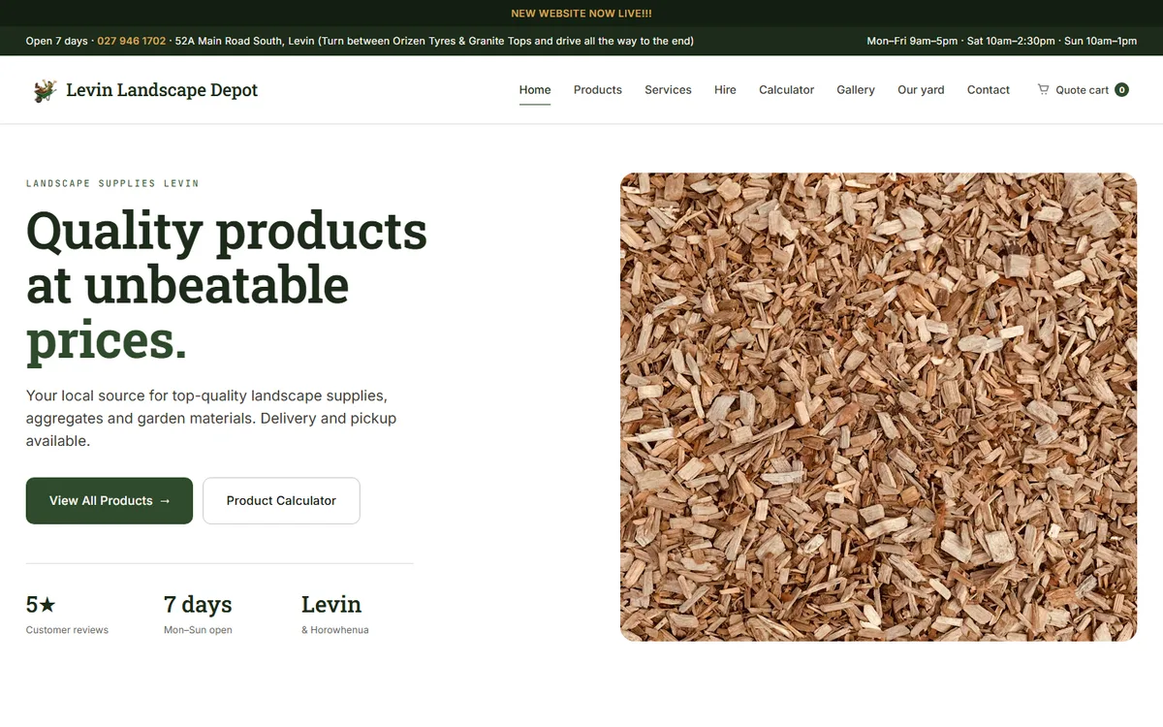Click the NEW WEBSITE NOW LIVE banner
The width and height of the screenshot is (1163, 727).
click(x=581, y=14)
